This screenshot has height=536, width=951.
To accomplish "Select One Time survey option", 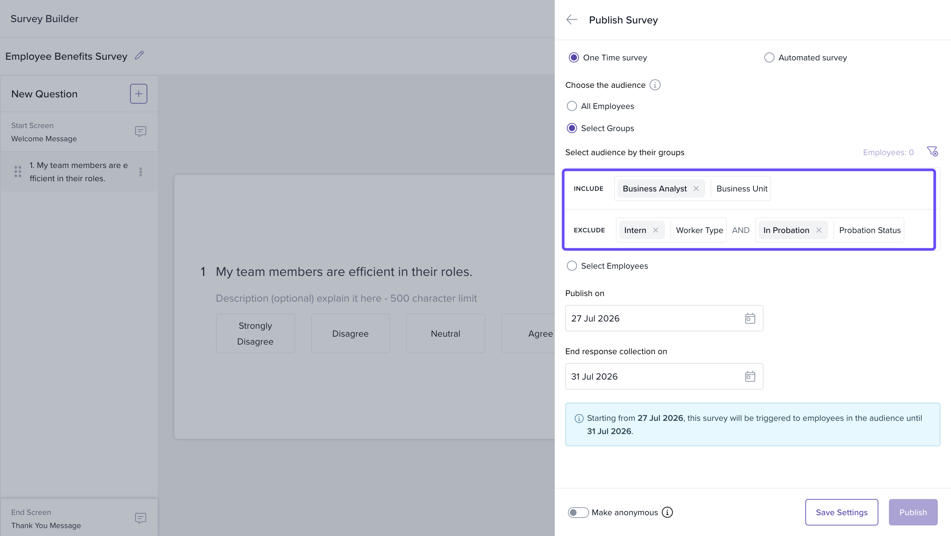I will tap(574, 57).
